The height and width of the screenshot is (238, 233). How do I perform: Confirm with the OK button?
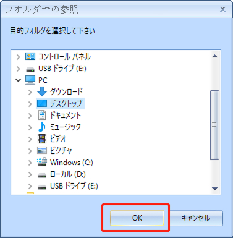[x=137, y=218]
